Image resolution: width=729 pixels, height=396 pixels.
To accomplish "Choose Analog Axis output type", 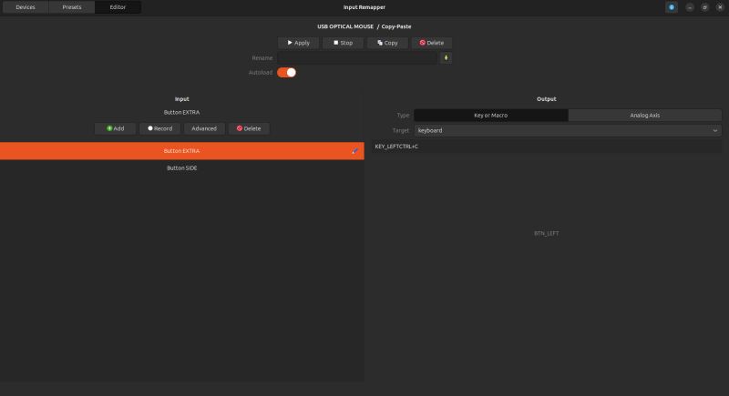I will click(645, 115).
